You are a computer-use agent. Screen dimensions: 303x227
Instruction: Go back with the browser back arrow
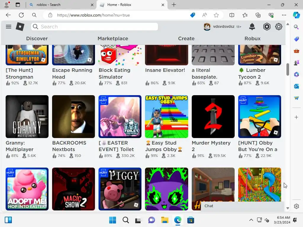click(x=8, y=15)
